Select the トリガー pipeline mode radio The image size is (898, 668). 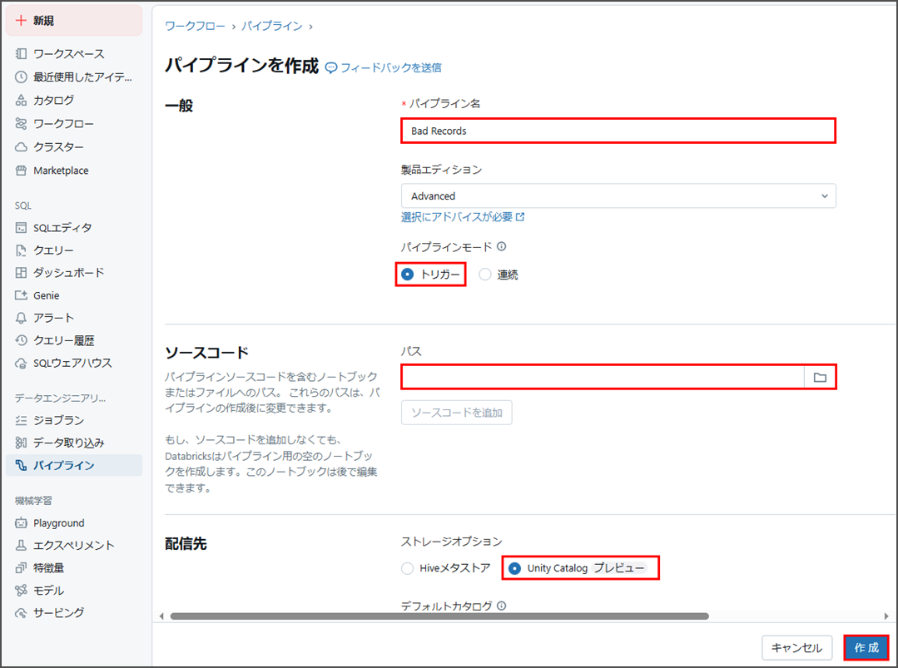click(407, 275)
